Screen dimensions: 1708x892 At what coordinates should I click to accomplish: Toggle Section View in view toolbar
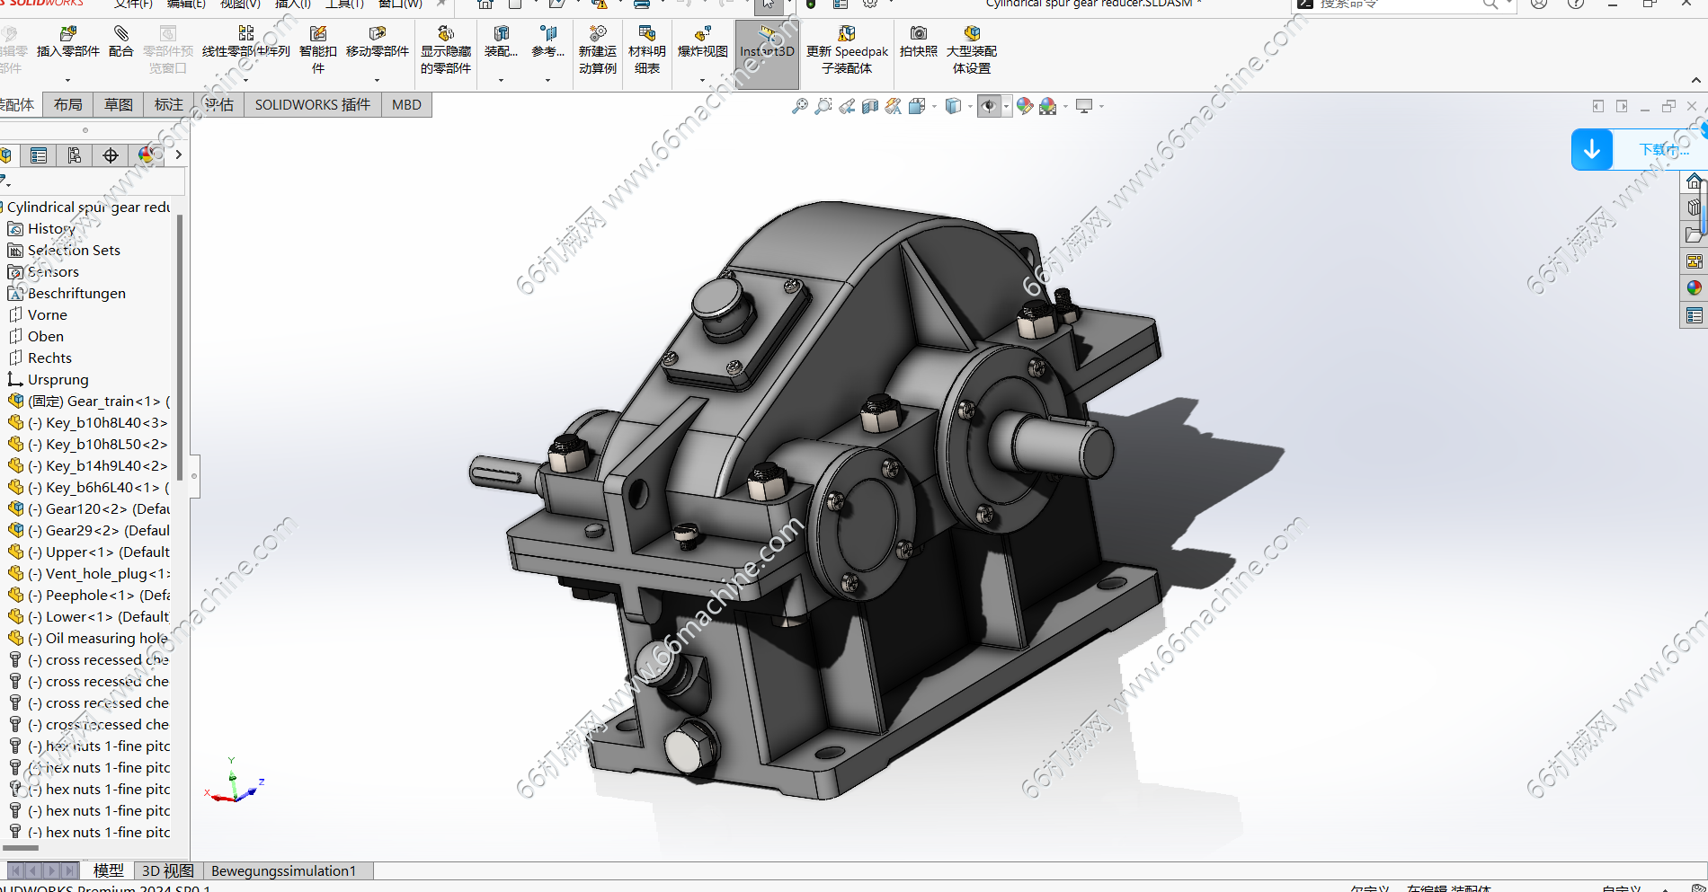click(869, 106)
